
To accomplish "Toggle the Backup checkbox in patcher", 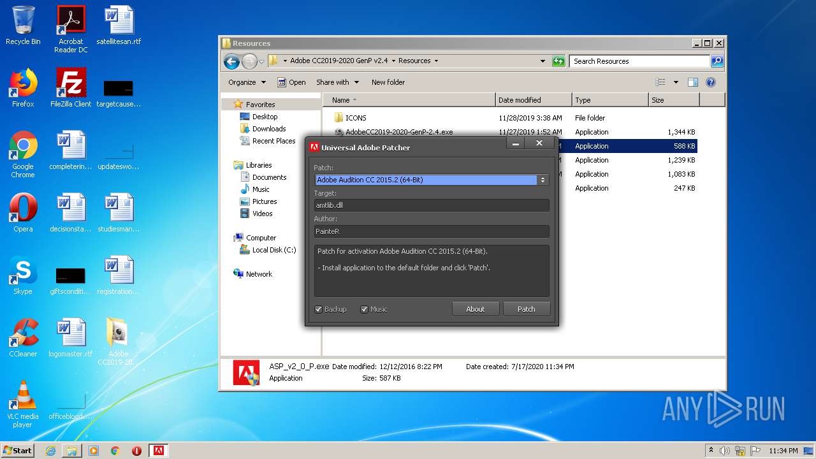I will click(319, 310).
